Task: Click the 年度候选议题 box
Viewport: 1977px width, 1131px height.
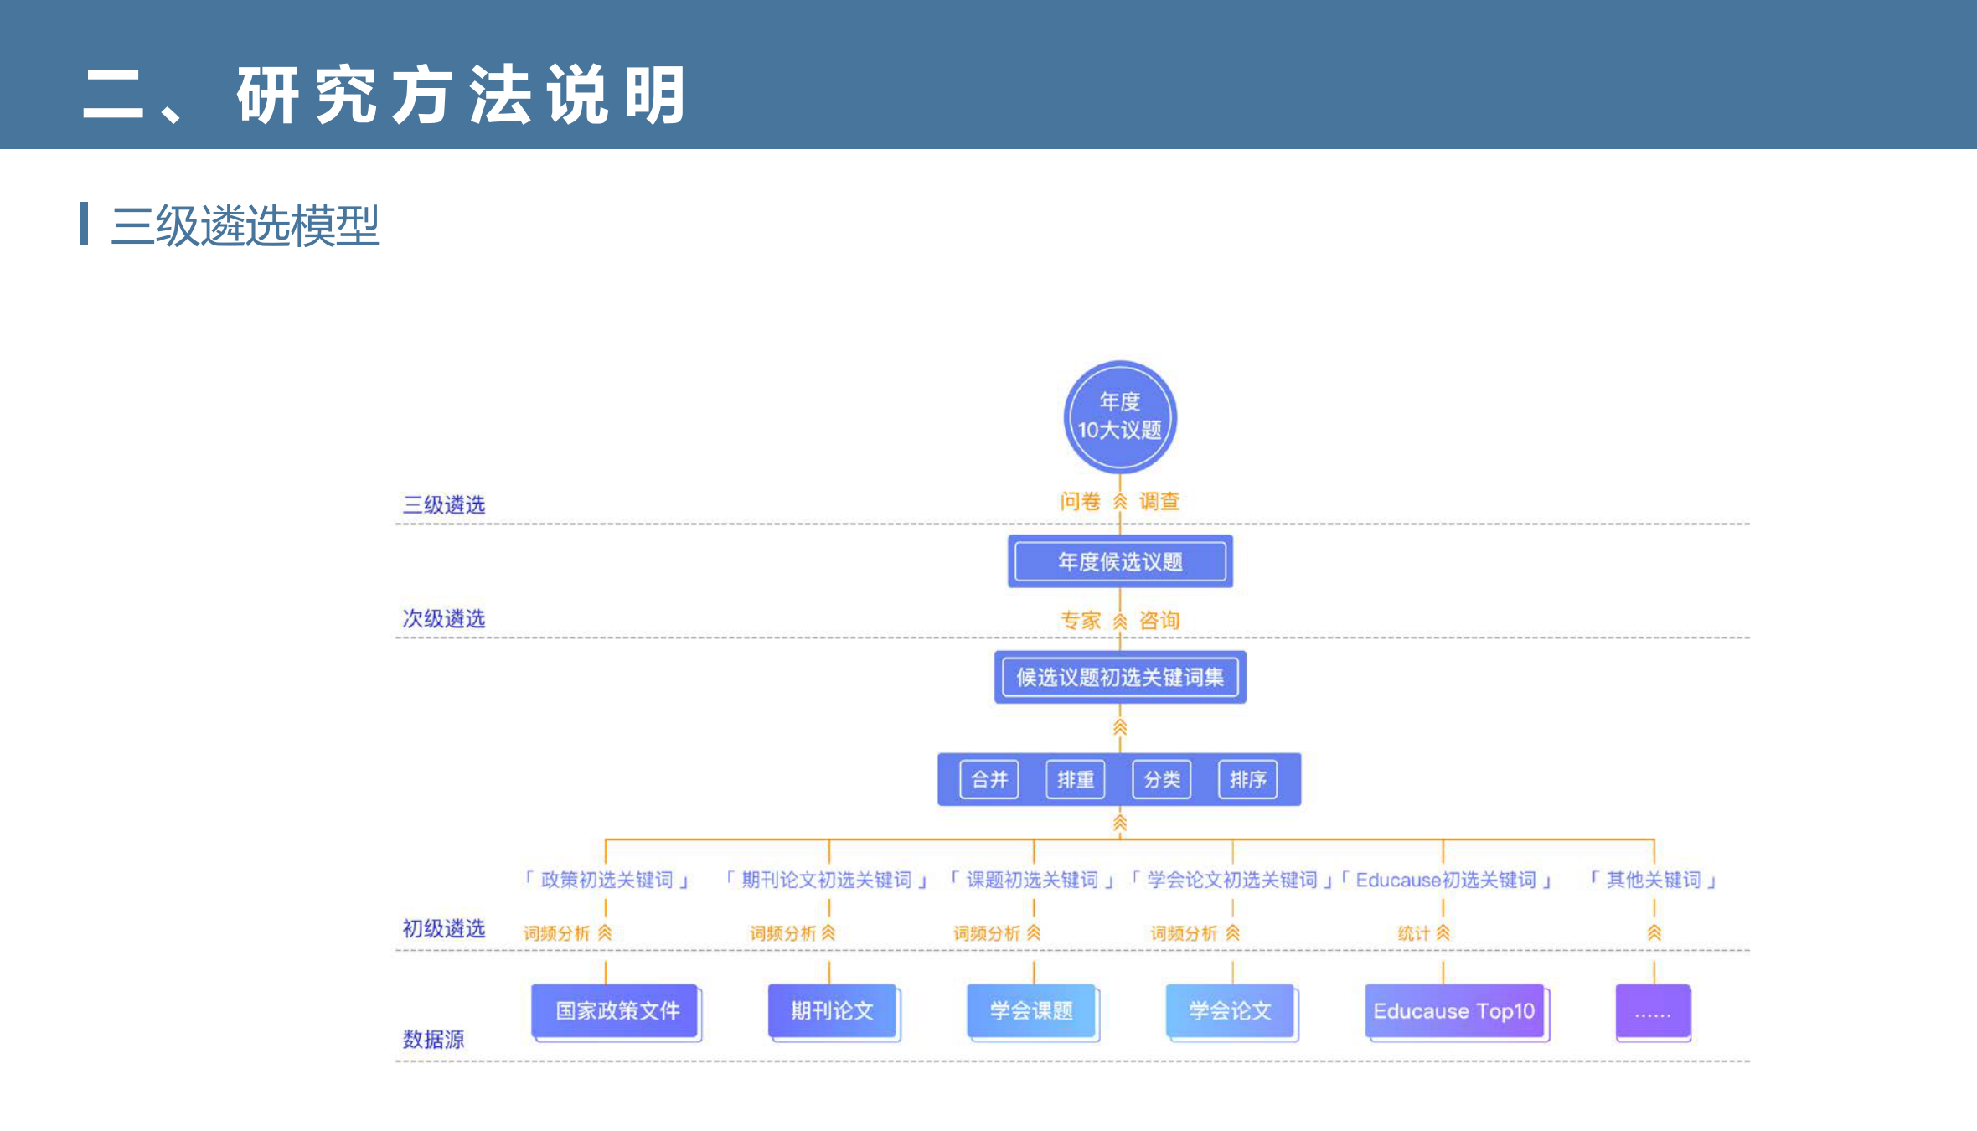Action: (x=1120, y=561)
